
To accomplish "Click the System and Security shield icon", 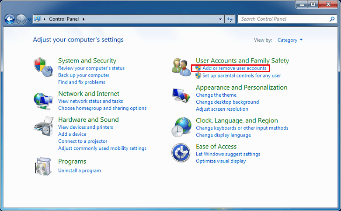I will click(x=43, y=66).
